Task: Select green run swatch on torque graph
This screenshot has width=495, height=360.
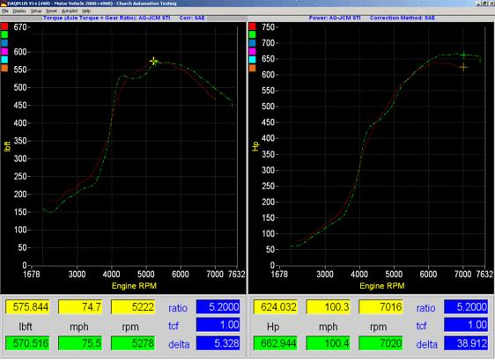Action: (4, 34)
